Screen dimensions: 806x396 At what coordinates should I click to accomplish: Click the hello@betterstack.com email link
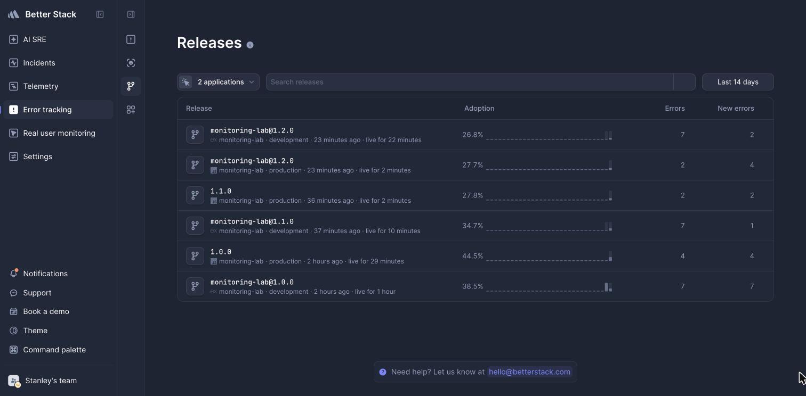pos(529,372)
